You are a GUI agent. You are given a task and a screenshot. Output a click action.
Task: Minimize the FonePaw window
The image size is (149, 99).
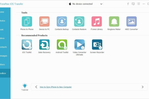click(x=144, y=4)
